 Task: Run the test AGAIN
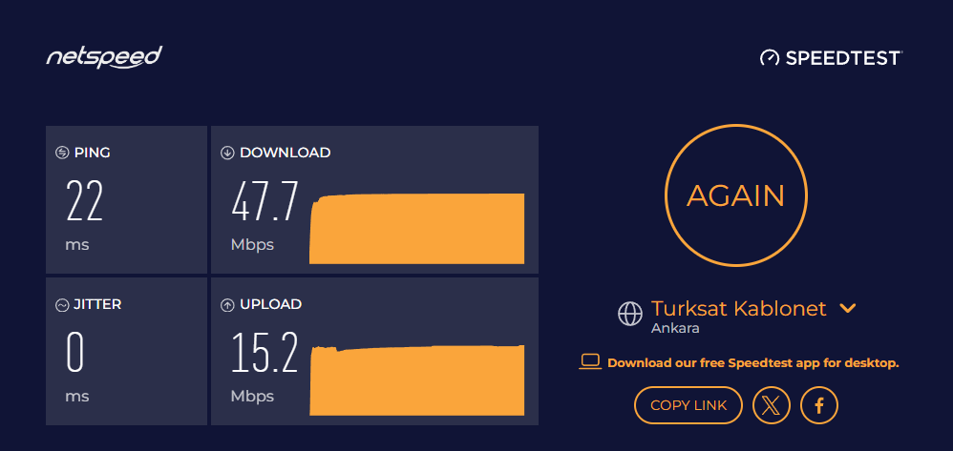click(x=736, y=195)
